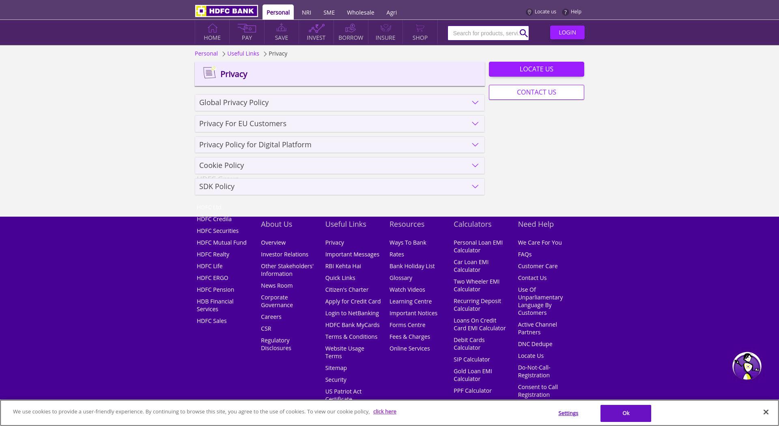779x426 pixels.
Task: Click the search magnifier icon
Action: click(523, 33)
